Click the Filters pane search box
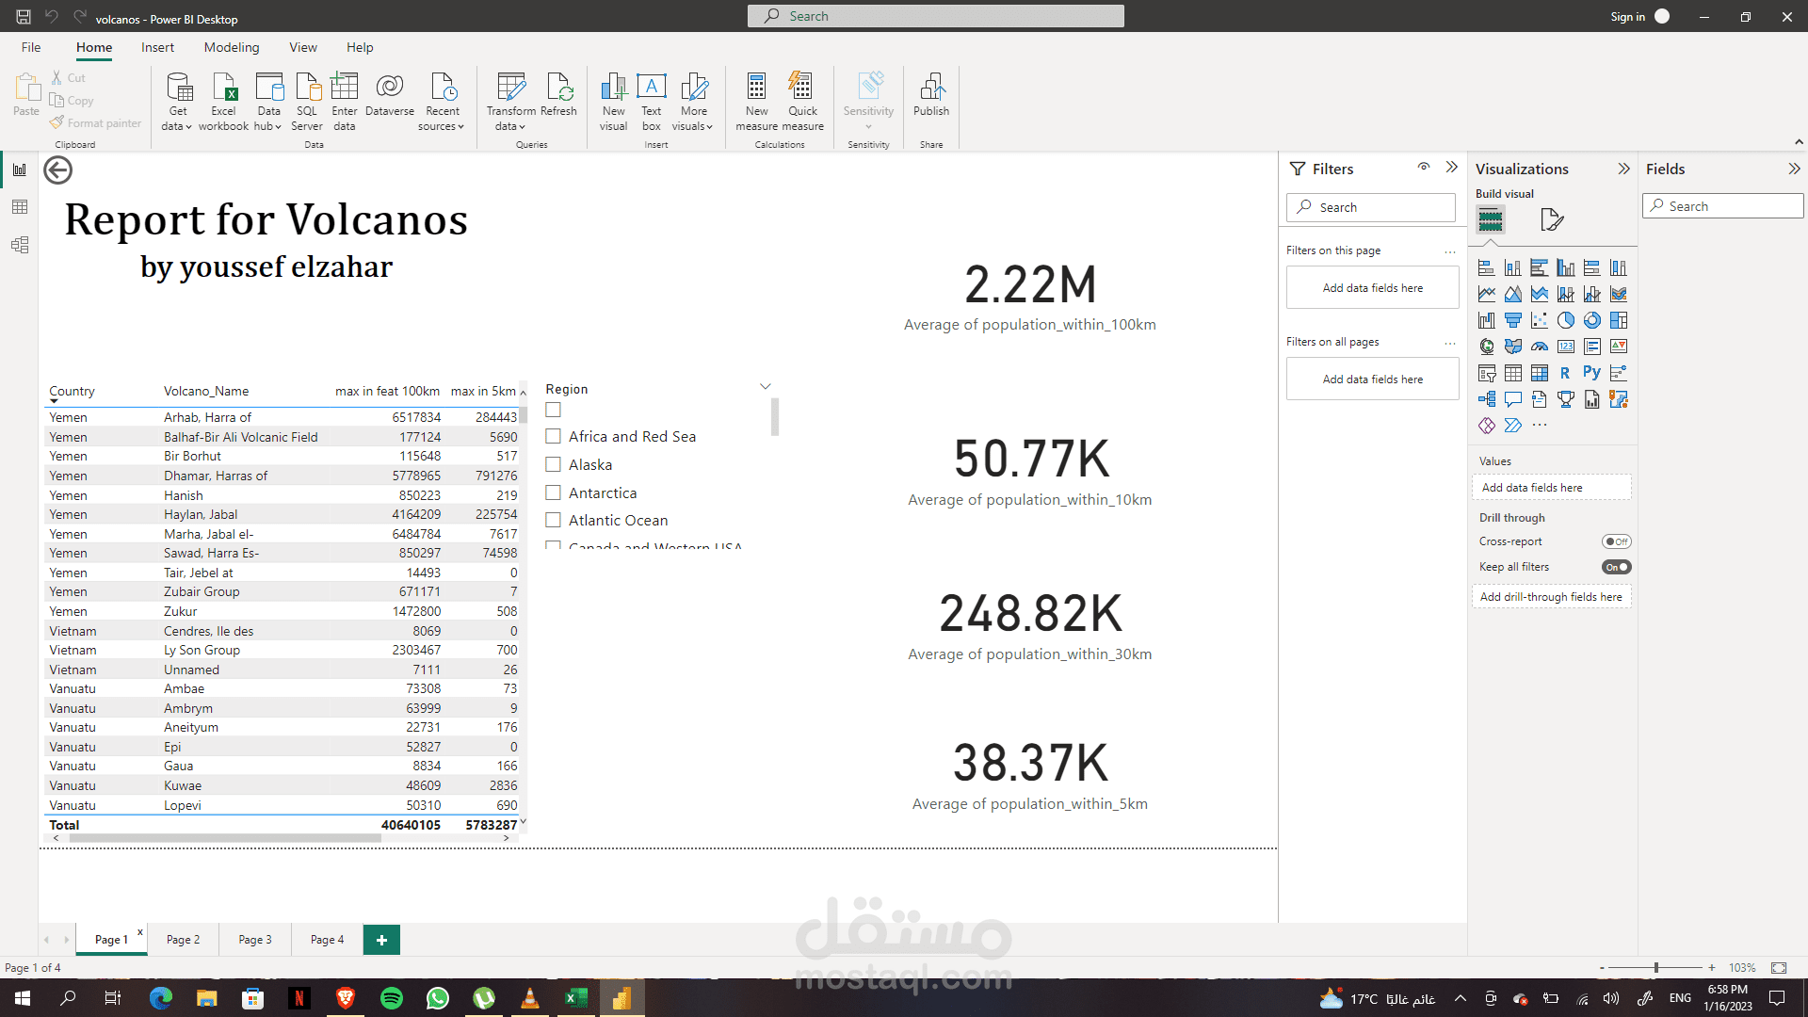Image resolution: width=1808 pixels, height=1017 pixels. 1371,207
